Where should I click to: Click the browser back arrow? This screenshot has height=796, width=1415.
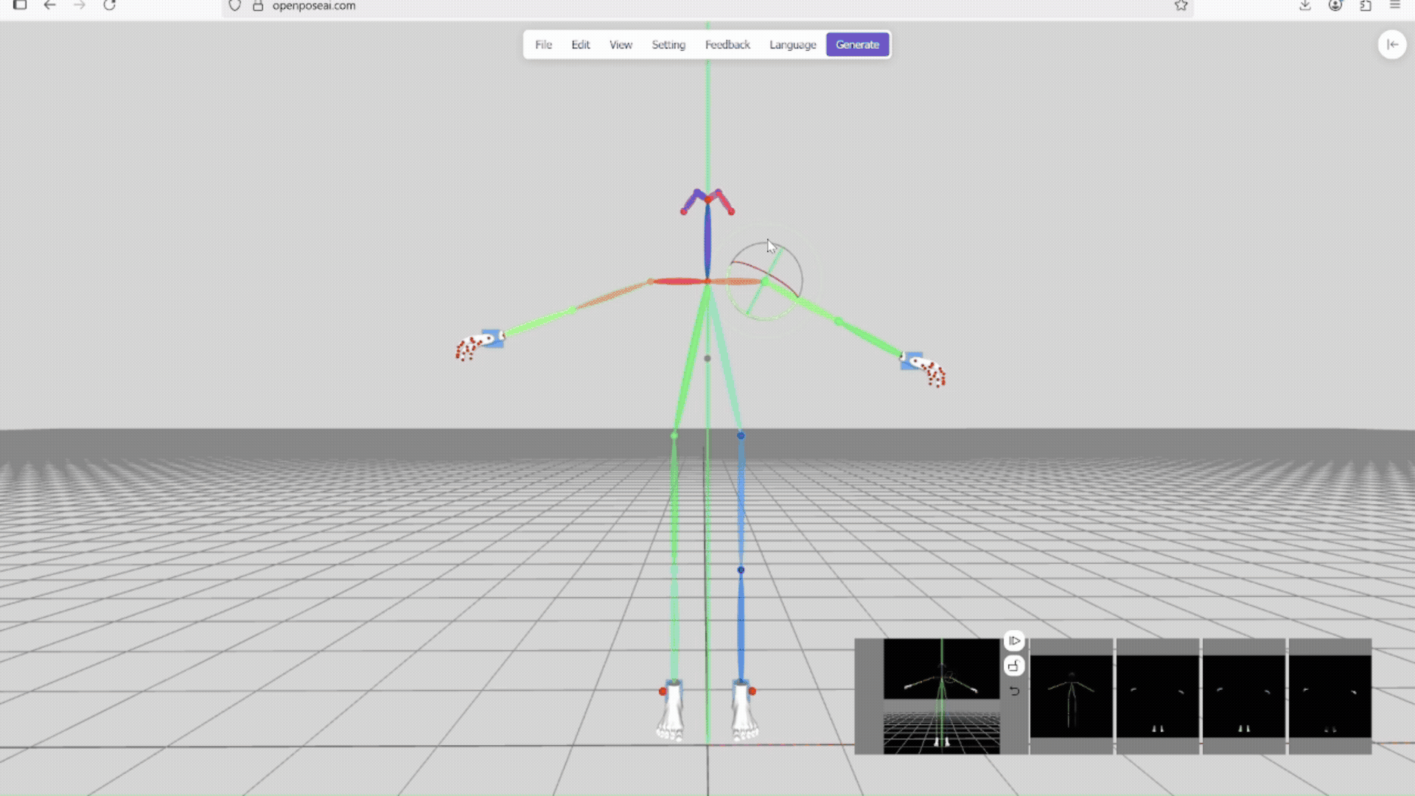[49, 6]
